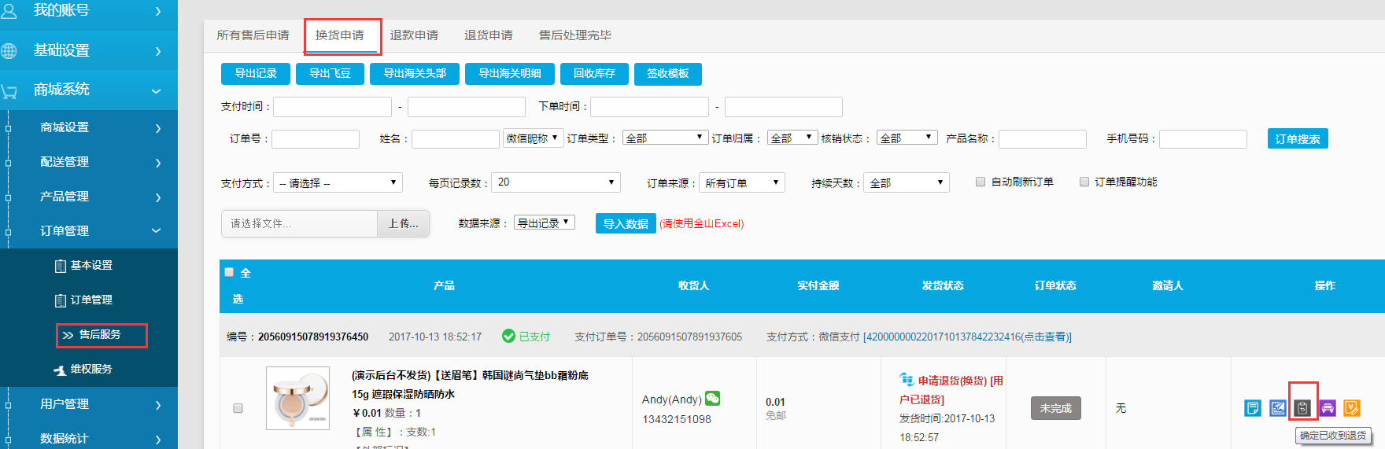Click the 手机号码 input field
Image resolution: width=1385 pixels, height=449 pixels.
[1203, 139]
